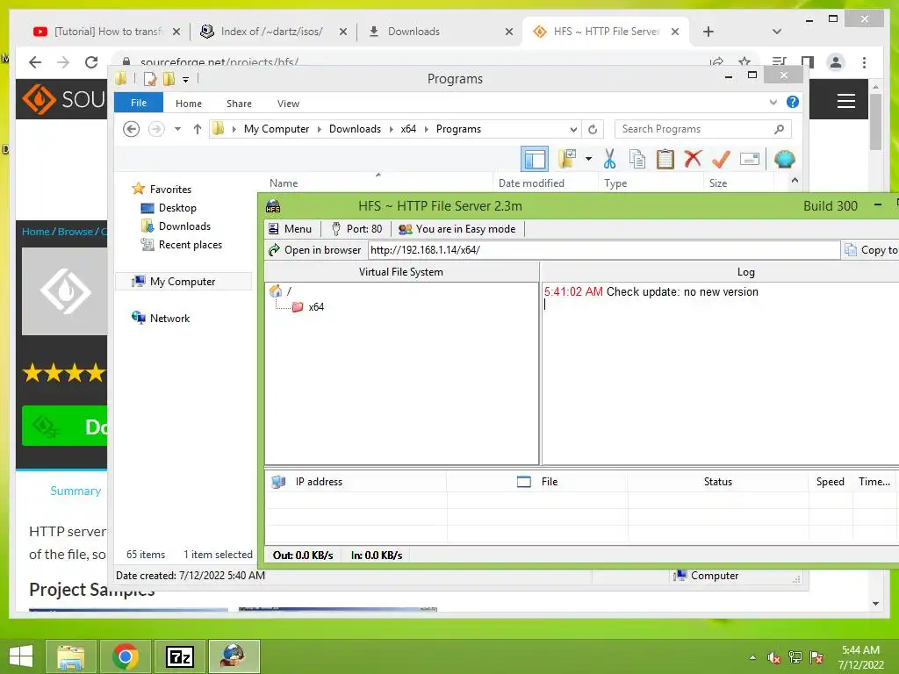
Task: Switch to Index of /~dartz/isos/ tab
Action: (x=272, y=32)
